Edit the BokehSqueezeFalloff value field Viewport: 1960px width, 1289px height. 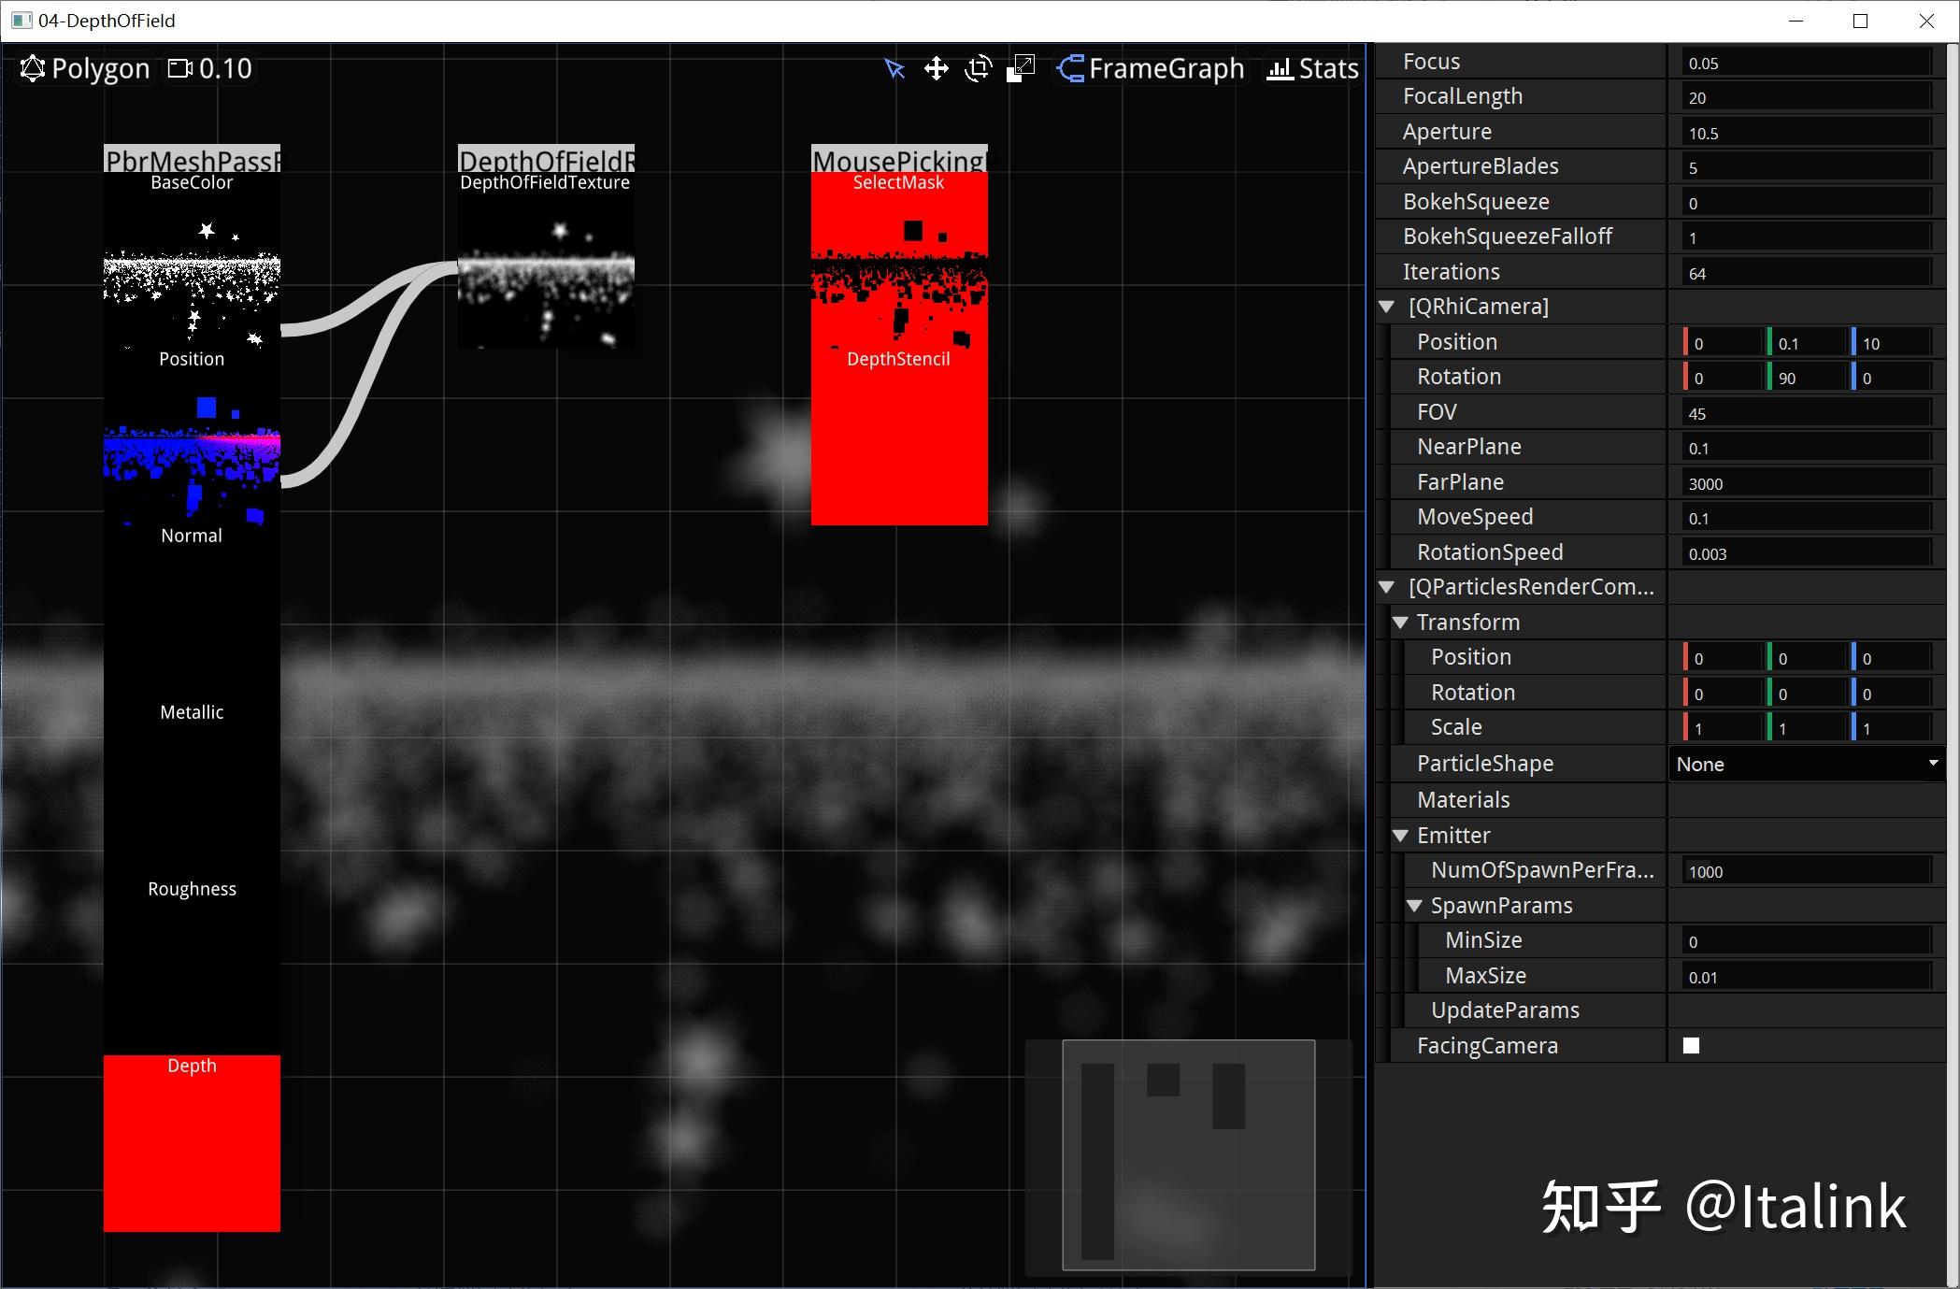(1807, 237)
